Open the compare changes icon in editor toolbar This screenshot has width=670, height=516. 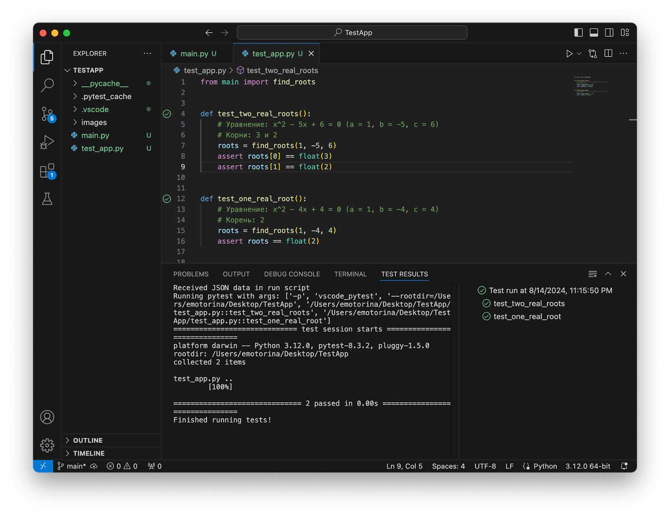593,54
